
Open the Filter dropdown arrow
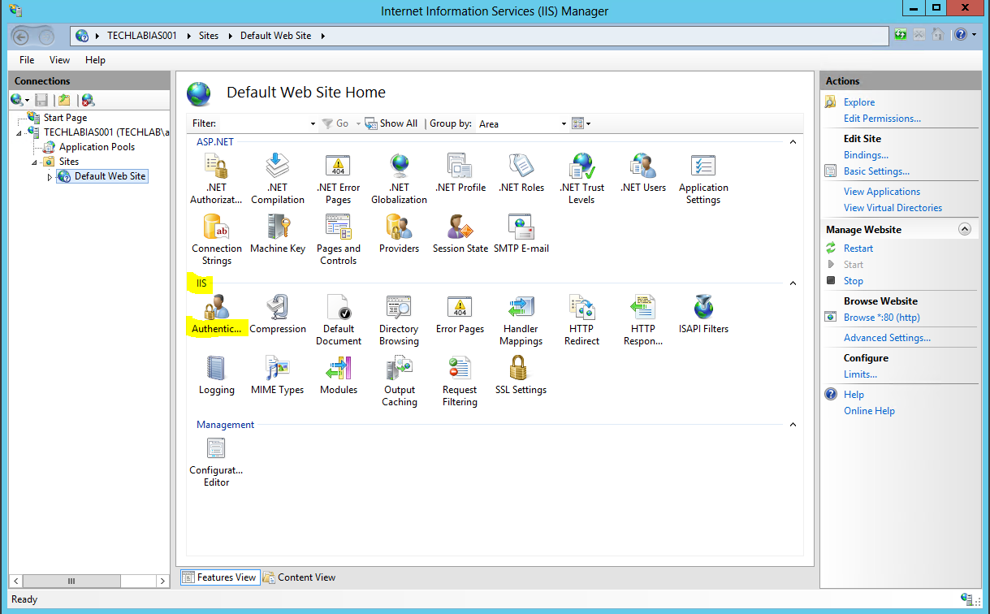pos(313,123)
